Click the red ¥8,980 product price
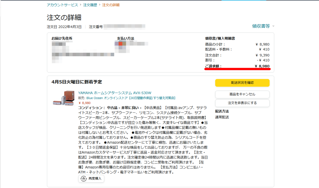Image resolution: width=319 pixels, height=188 pixels. 84,103
